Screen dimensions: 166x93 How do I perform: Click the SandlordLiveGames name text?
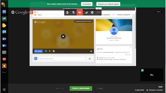coord(114,38)
